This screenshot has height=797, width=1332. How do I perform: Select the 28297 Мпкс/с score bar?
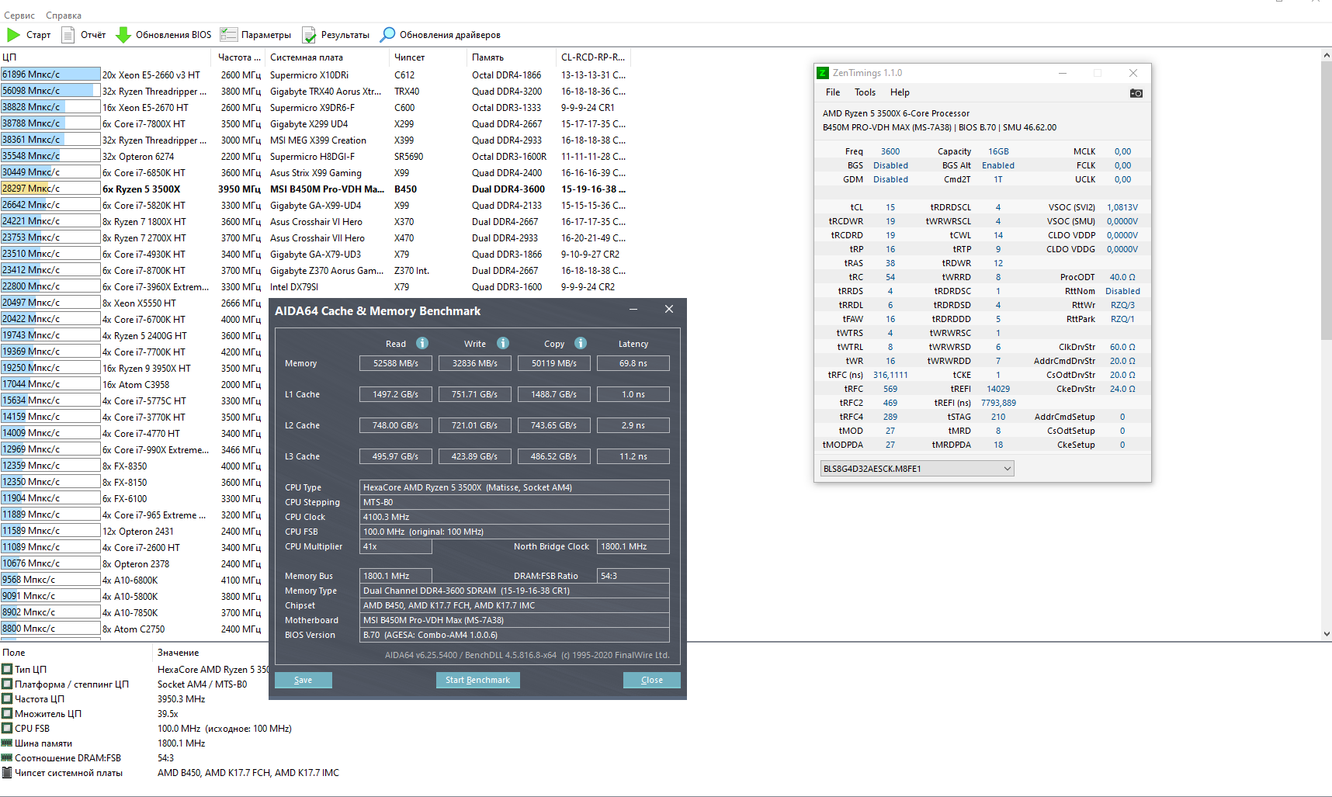[x=50, y=189]
